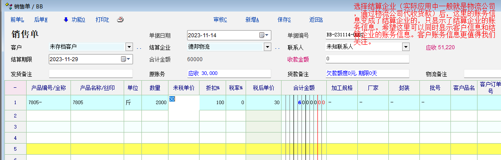
Task: Go to next document with 后单
Action: [41, 20]
